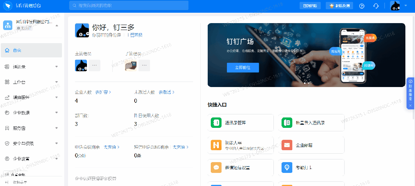Select the 首页 home menu item
The height and width of the screenshot is (186, 415).
coord(31,50)
